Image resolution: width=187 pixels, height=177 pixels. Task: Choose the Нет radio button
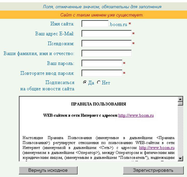click(99, 82)
